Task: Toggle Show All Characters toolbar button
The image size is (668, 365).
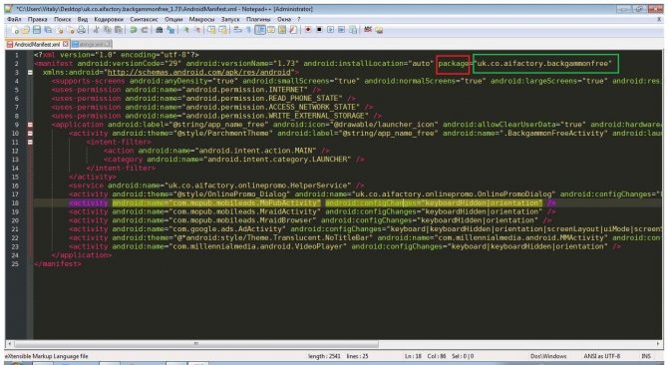Action: 249,30
